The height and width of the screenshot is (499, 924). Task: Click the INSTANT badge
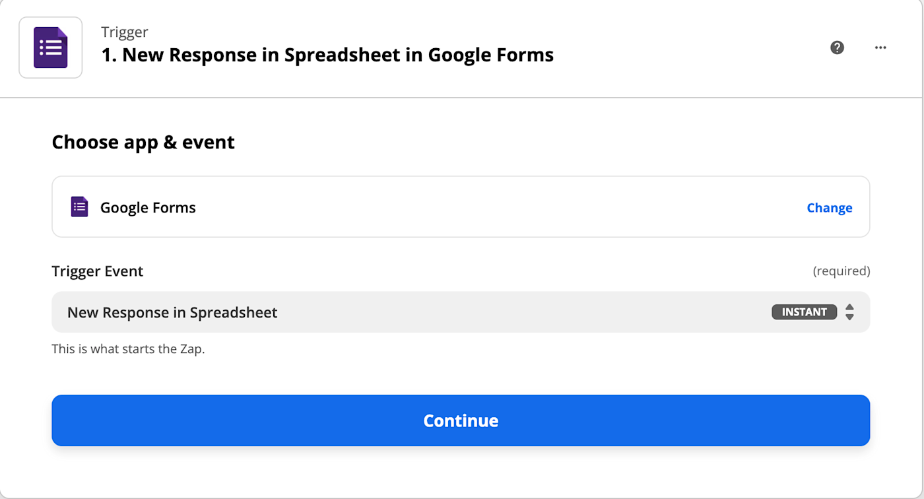pos(804,312)
